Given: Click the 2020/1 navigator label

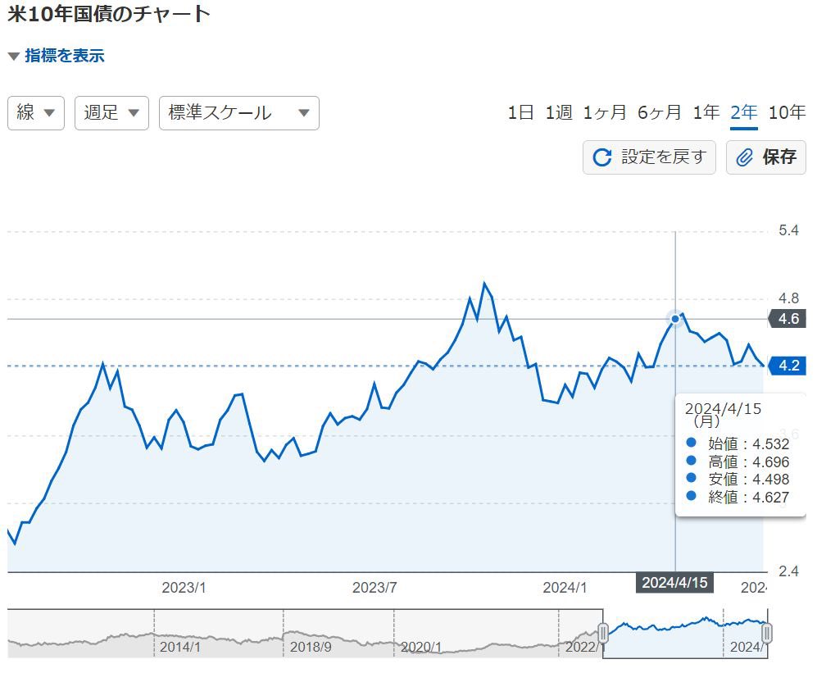Looking at the screenshot, I should (421, 647).
